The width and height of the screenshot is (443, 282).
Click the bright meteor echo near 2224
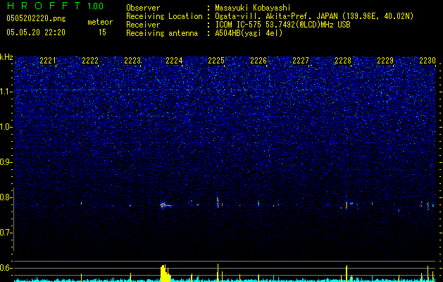[166, 206]
